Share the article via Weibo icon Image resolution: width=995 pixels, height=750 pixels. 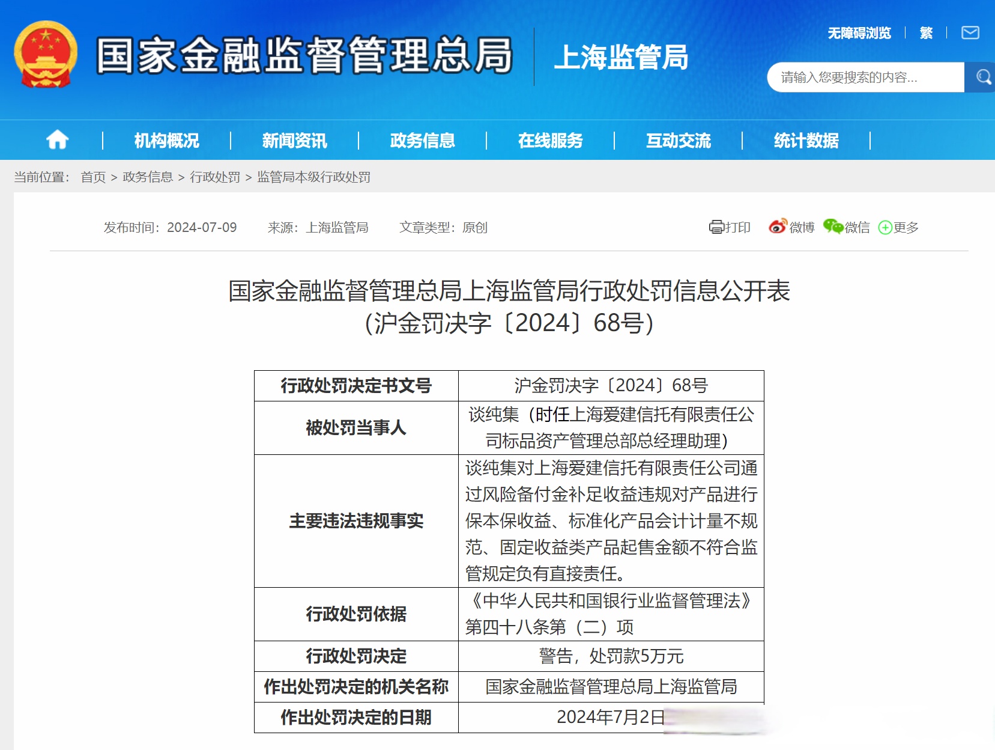(778, 227)
